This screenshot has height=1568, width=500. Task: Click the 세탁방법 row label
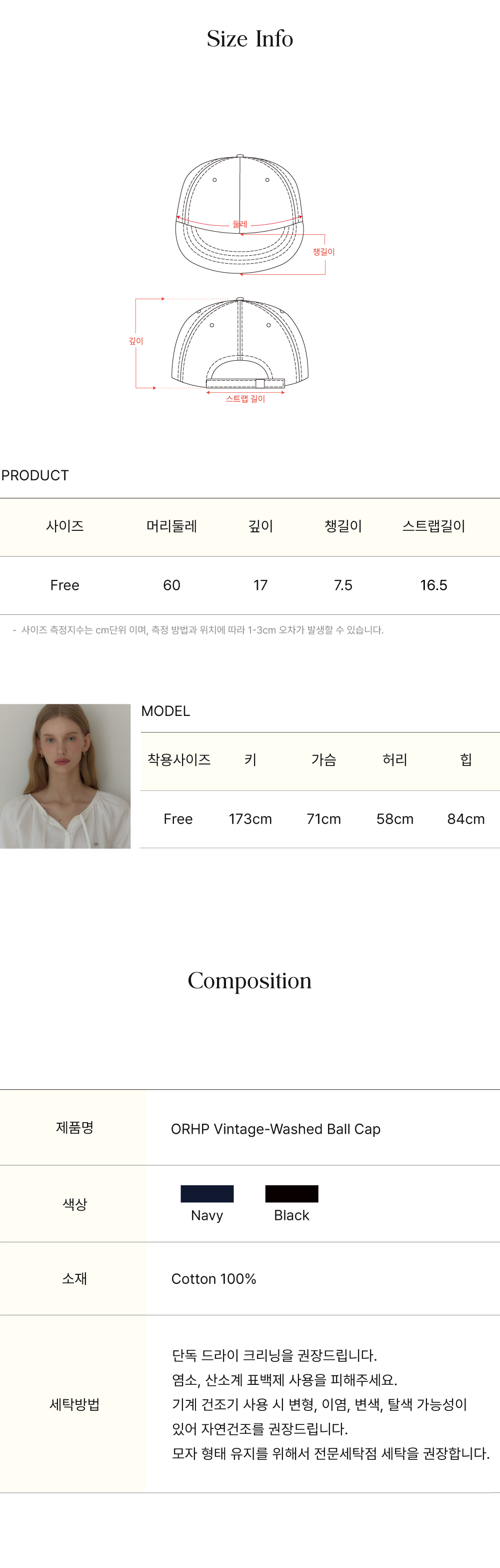pos(74,1404)
